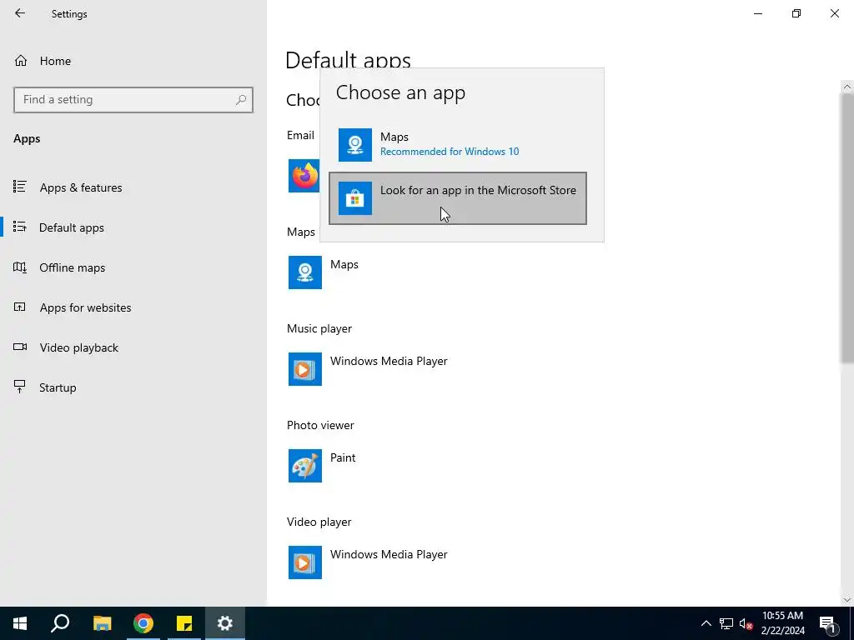Image resolution: width=854 pixels, height=640 pixels.
Task: Click the vertical scrollbar thumb
Action: click(847, 228)
